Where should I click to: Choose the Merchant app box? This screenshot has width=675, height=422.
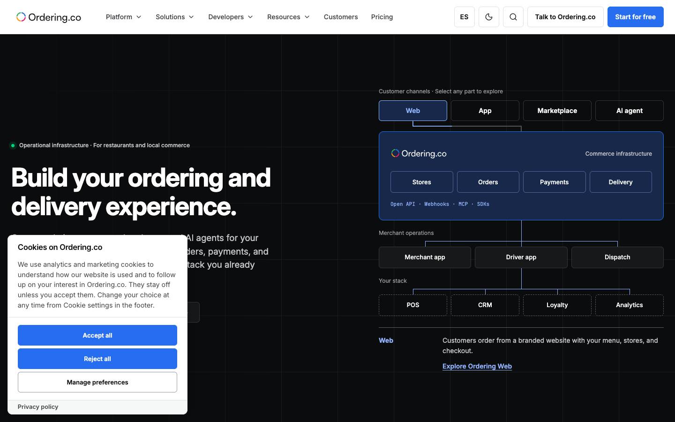[x=425, y=257]
